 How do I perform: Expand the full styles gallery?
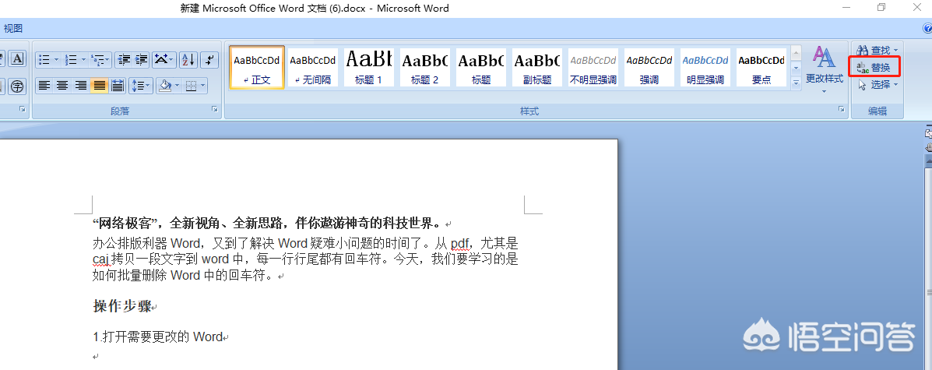coord(797,83)
